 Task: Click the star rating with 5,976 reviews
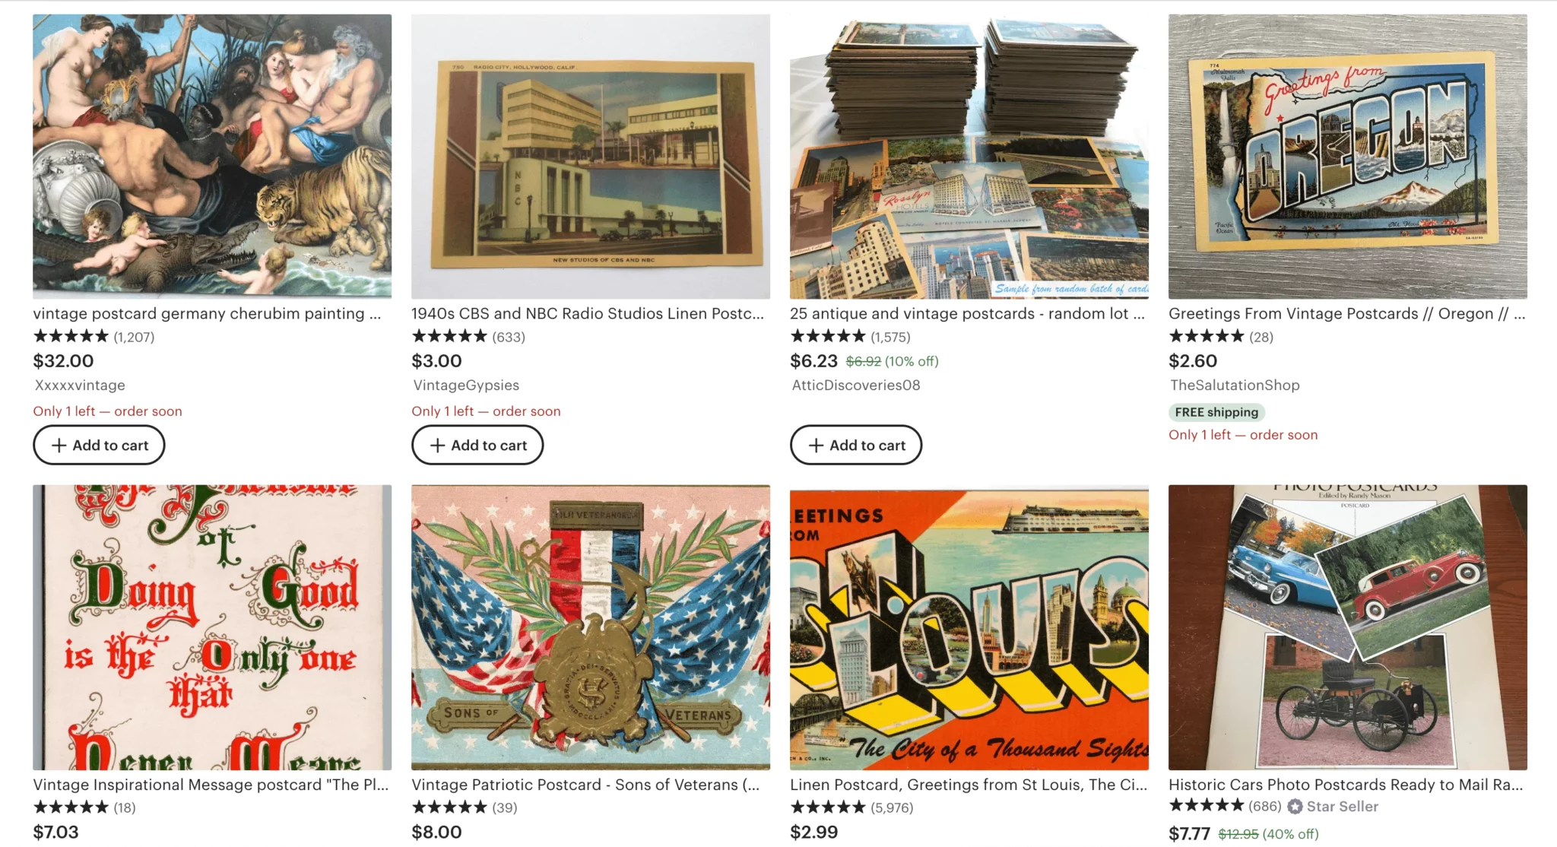click(828, 807)
